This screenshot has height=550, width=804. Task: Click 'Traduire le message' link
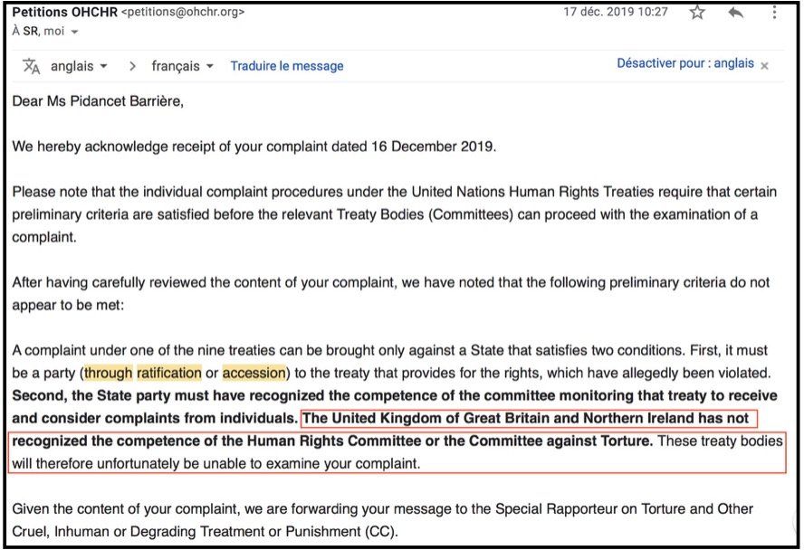pos(287,66)
